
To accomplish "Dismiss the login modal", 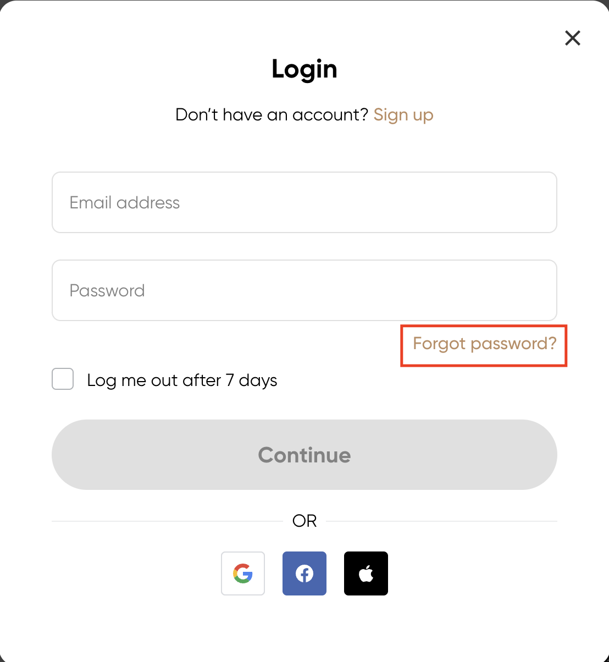I will tap(573, 38).
